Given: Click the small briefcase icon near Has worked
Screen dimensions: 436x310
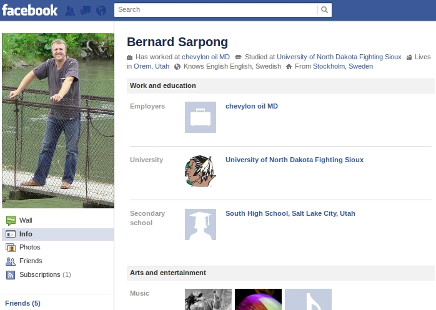Looking at the screenshot, I should coord(129,57).
